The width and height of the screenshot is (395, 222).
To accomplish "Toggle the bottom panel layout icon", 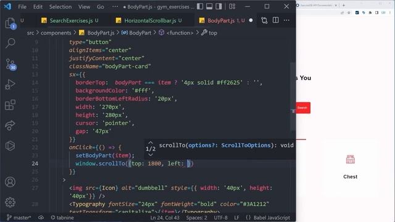I will point(209,6).
